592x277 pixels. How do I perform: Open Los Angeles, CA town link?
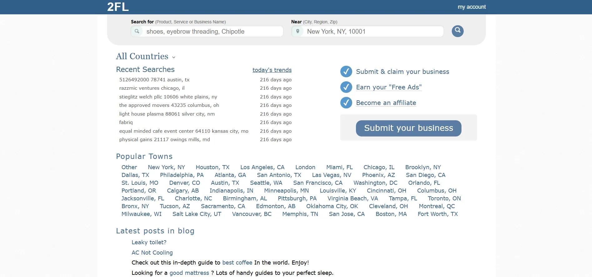(262, 167)
